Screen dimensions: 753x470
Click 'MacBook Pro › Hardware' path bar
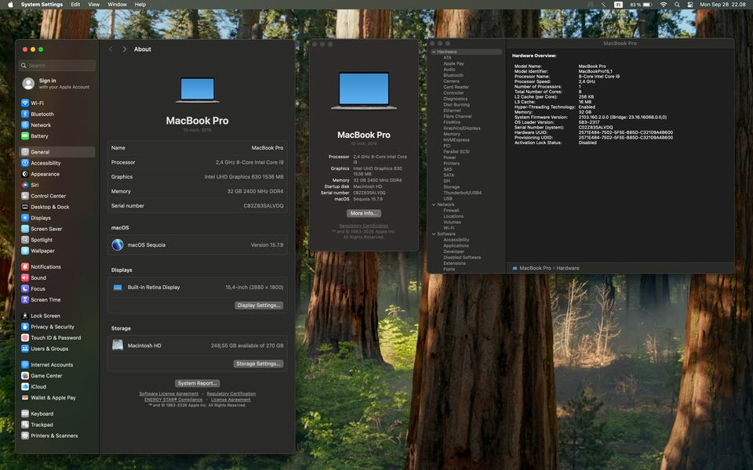(x=546, y=269)
